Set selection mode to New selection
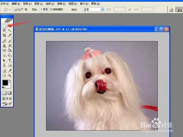 pos(15,9)
